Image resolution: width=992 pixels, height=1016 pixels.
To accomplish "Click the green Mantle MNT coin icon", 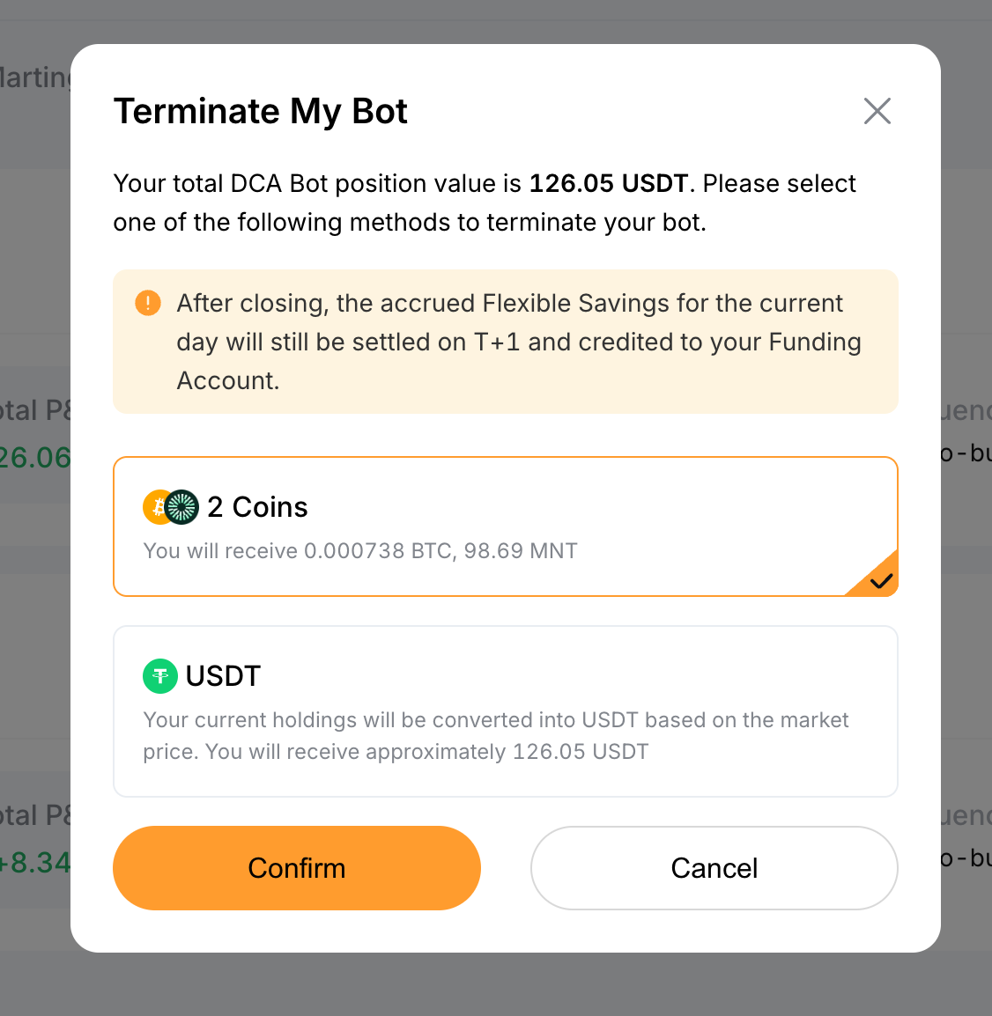I will [x=182, y=507].
